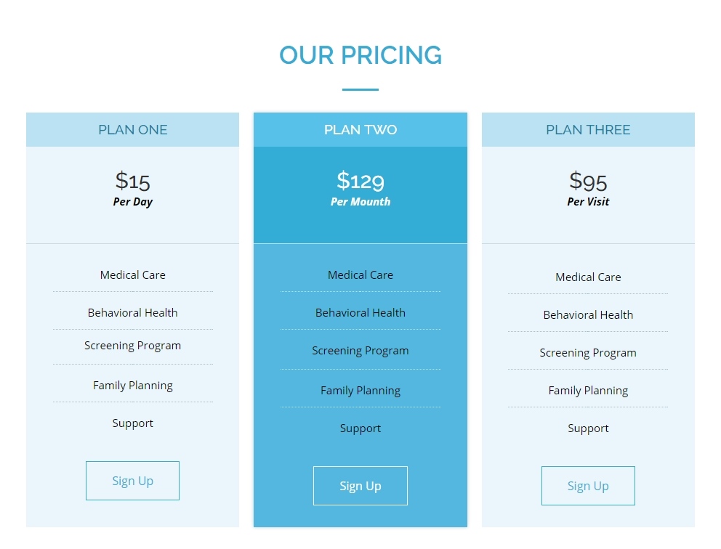Screen dimensions: 721x549
Task: Click Per Day label in Plan One
Action: click(132, 202)
